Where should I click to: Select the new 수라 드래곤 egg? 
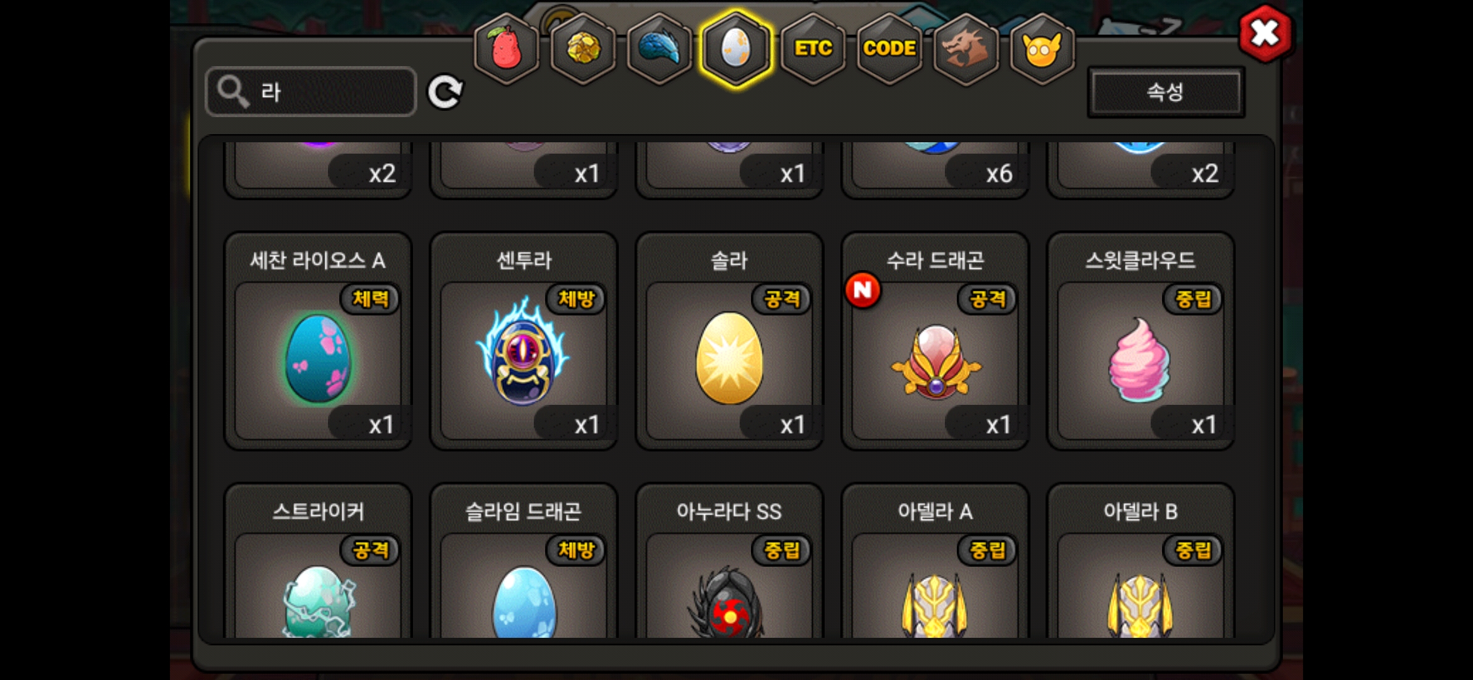(x=935, y=341)
